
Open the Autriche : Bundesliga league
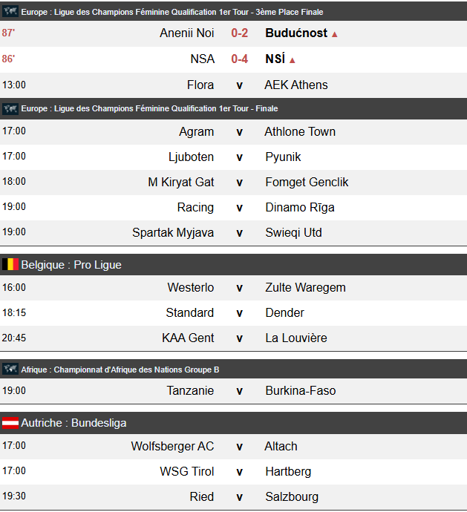74,423
